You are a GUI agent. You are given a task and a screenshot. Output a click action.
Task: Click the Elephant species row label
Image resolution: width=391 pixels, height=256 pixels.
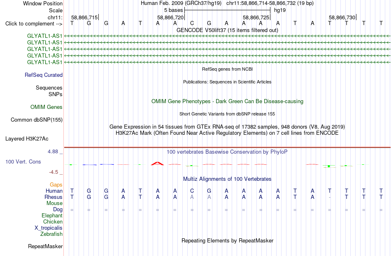tap(52, 216)
